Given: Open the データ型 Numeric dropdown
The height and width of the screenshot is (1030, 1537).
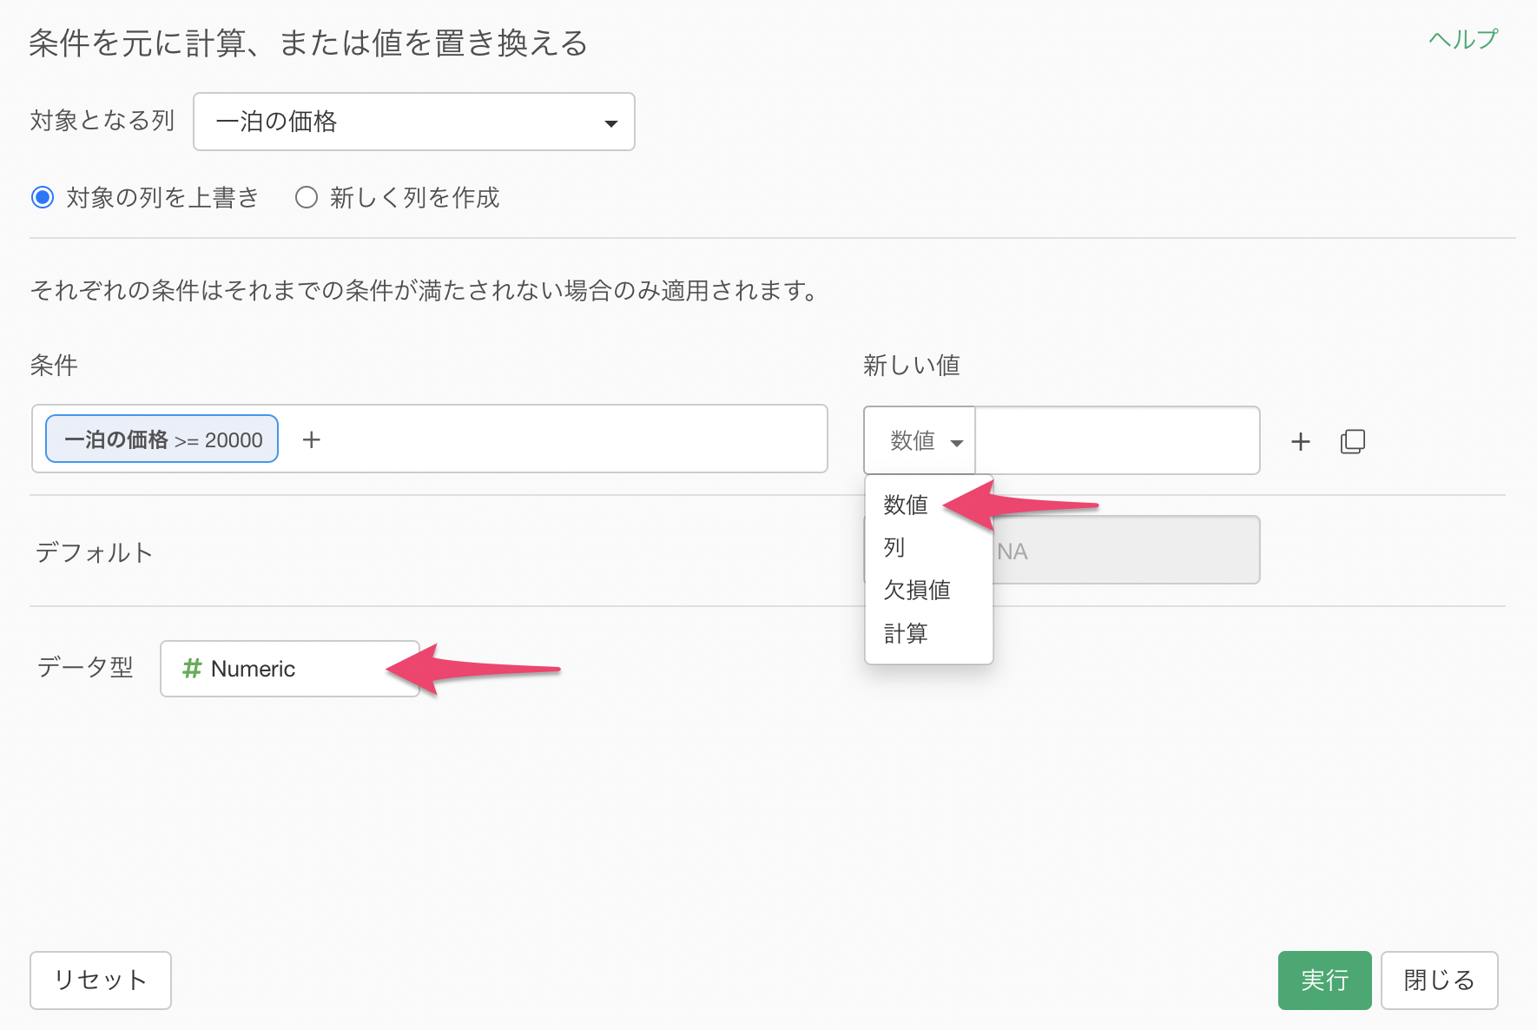Looking at the screenshot, I should [x=289, y=669].
